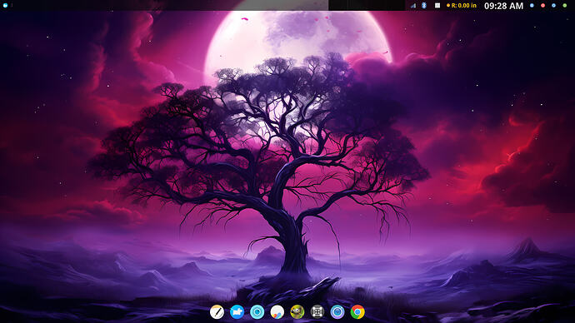This screenshot has width=575, height=323.
Task: Click the white square tray icon
Action: coord(437,6)
